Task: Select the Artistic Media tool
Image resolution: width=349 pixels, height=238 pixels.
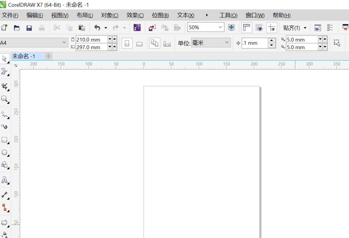Action: [x=5, y=127]
